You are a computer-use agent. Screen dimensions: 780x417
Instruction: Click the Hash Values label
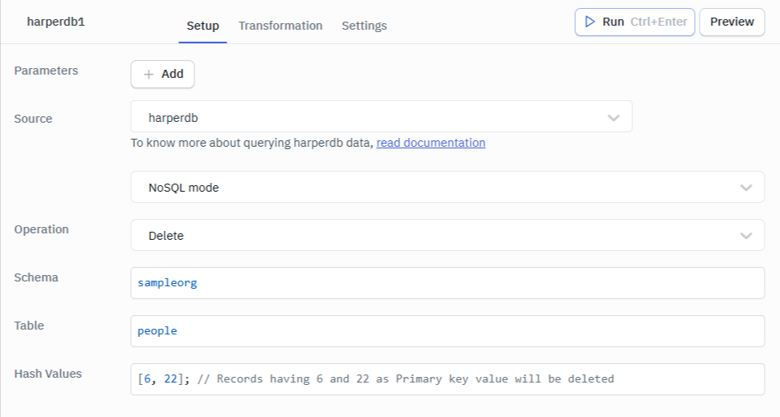47,374
